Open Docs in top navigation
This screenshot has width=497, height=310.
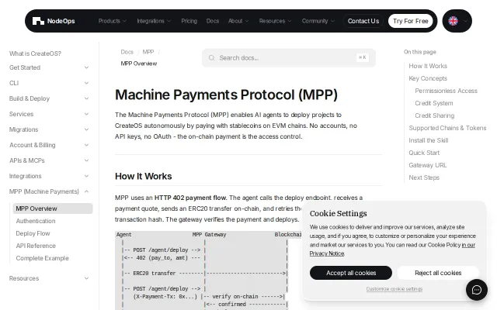(213, 21)
